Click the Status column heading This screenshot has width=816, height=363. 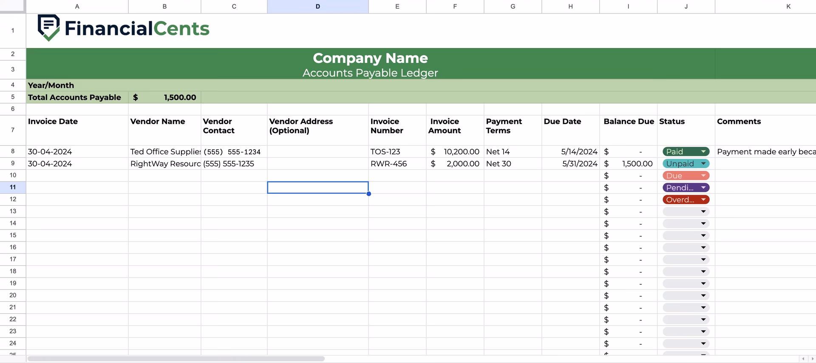[672, 122]
